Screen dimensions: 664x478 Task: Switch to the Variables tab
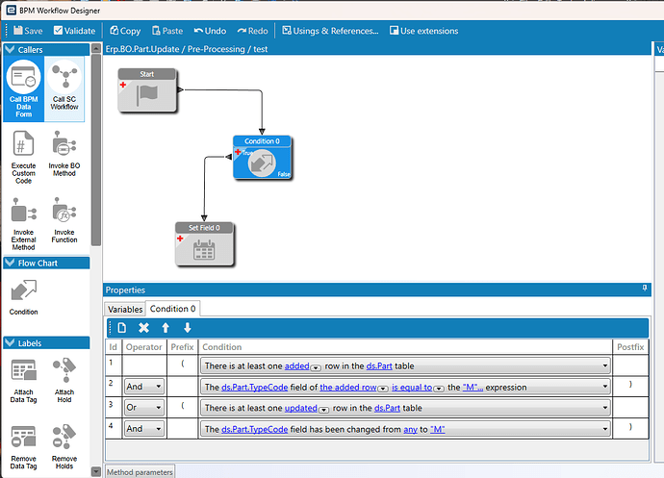tap(125, 309)
